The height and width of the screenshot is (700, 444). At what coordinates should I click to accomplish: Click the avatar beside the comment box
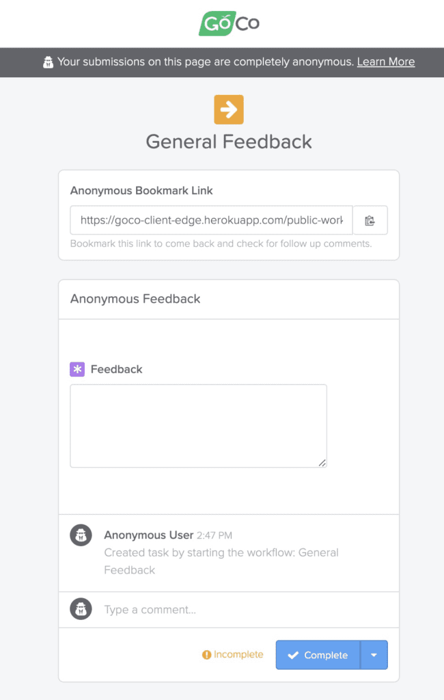[81, 608]
